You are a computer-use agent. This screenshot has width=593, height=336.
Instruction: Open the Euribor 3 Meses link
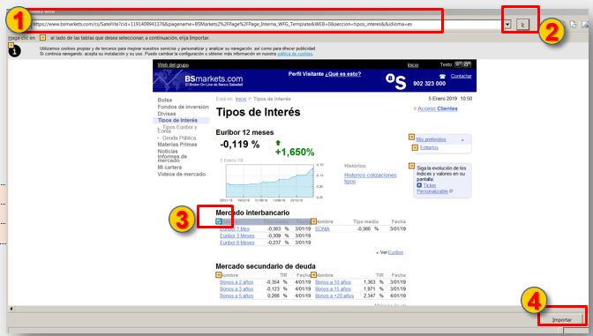pos(237,235)
